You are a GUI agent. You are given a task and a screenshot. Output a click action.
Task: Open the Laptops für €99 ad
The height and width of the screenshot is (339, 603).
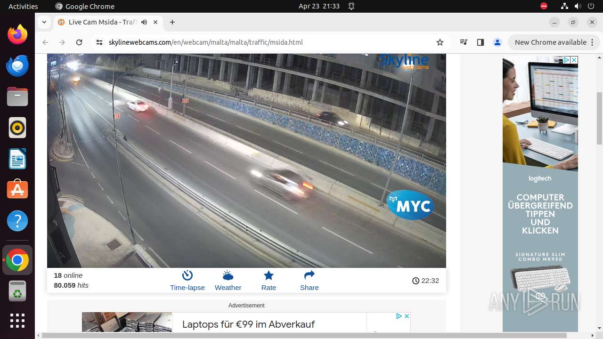(x=248, y=324)
